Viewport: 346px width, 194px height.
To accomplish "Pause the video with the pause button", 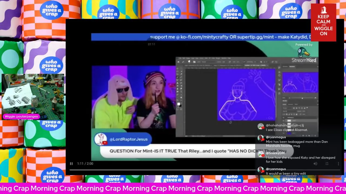I will click(71, 164).
